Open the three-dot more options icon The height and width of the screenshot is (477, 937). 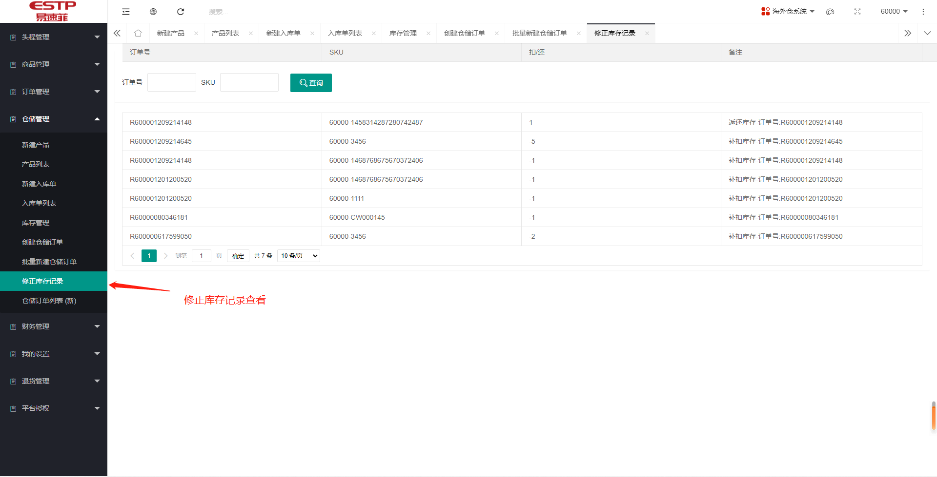(x=923, y=11)
